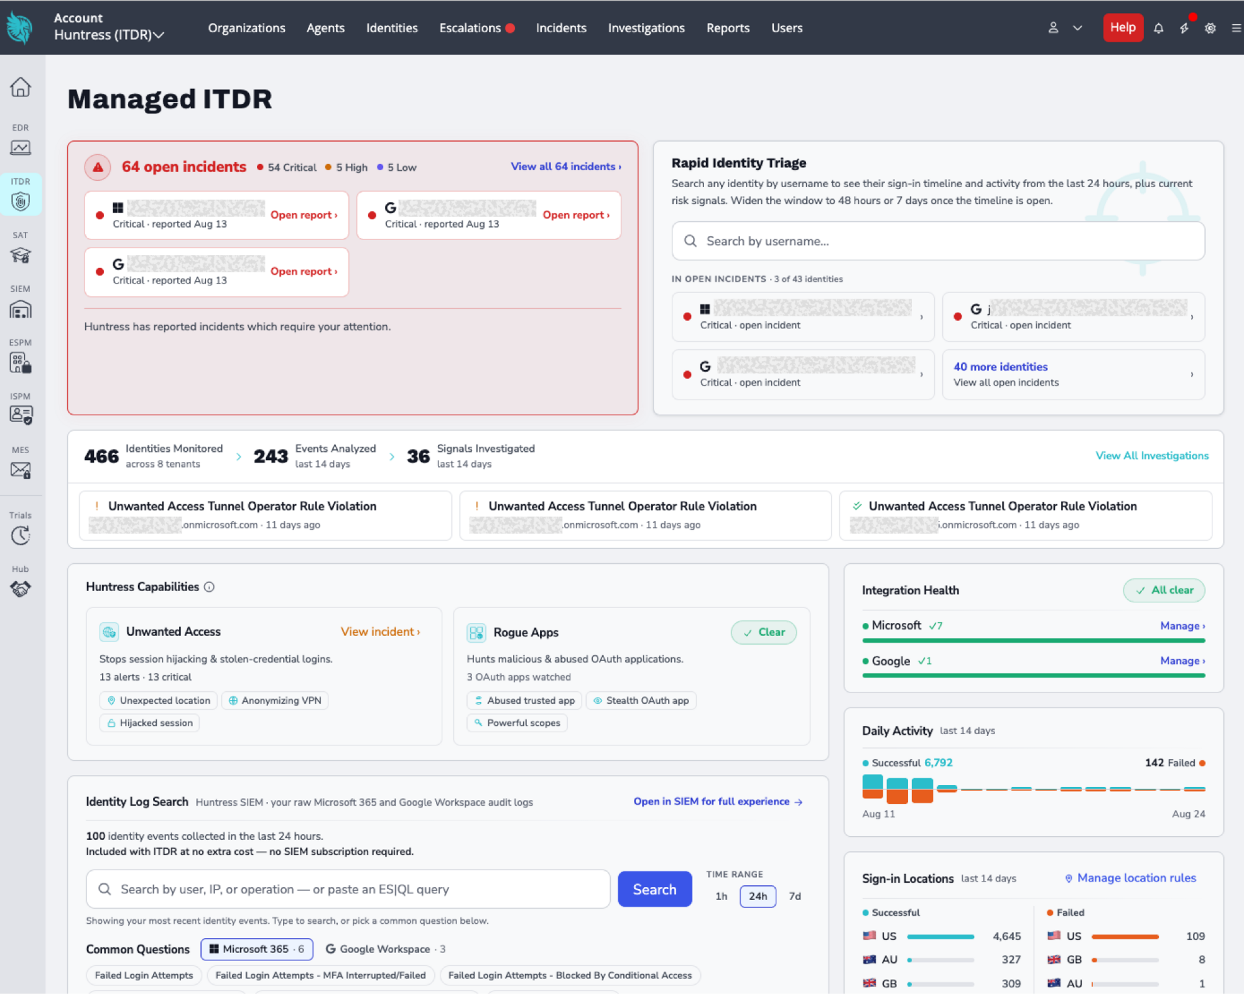The width and height of the screenshot is (1244, 994).
Task: Click the Rogue Apps capability icon
Action: point(476,633)
